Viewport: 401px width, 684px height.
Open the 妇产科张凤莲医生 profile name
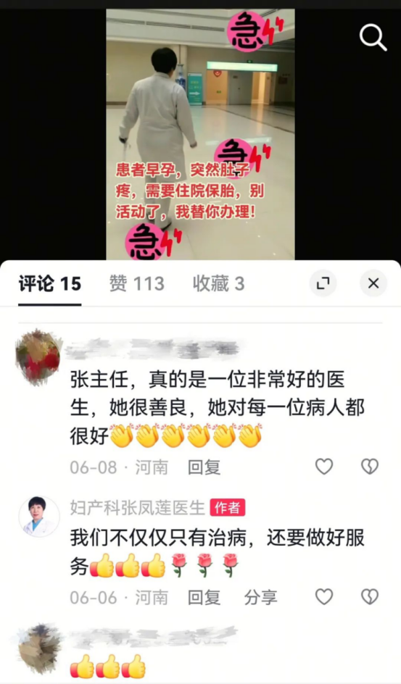(x=138, y=507)
